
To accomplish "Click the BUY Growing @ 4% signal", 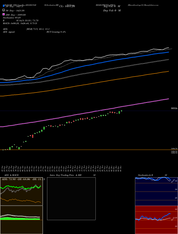I will (56, 32).
